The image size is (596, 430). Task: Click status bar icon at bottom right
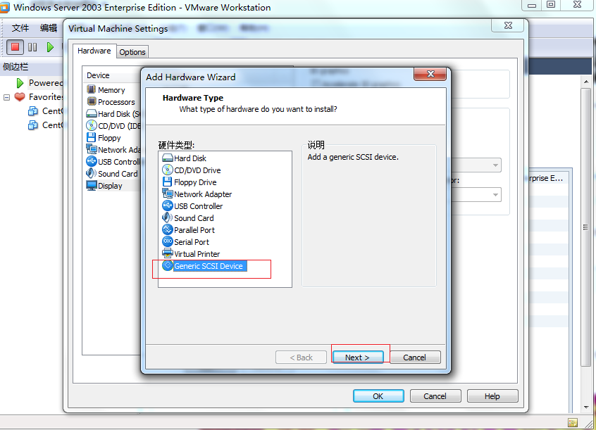coord(573,422)
